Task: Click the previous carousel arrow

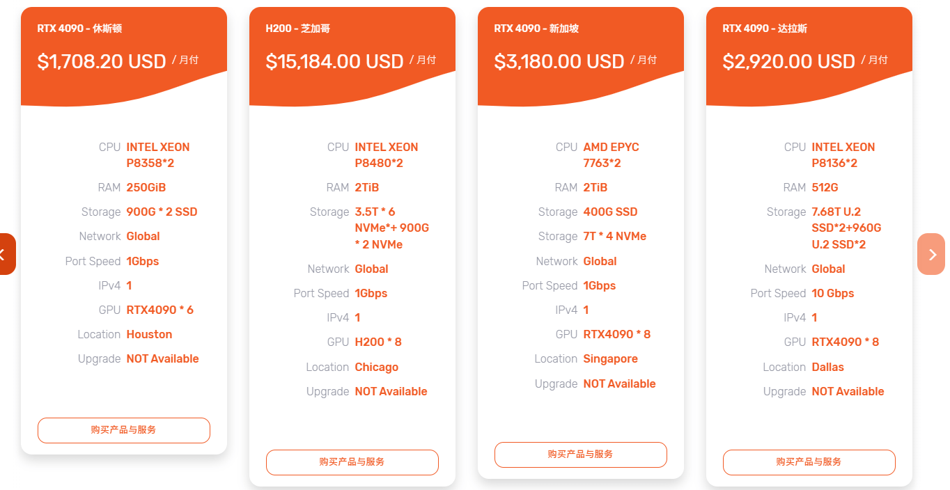Action: point(6,254)
